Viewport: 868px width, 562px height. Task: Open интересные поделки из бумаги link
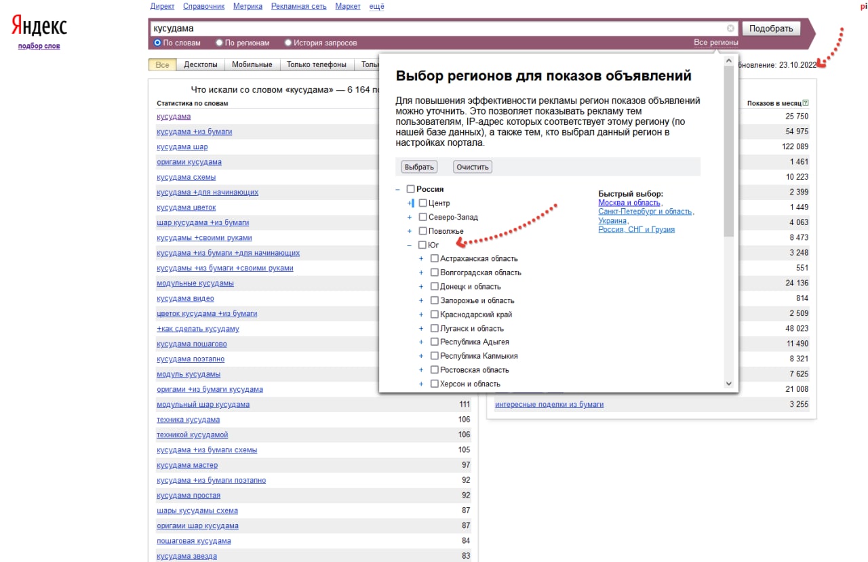[549, 405]
